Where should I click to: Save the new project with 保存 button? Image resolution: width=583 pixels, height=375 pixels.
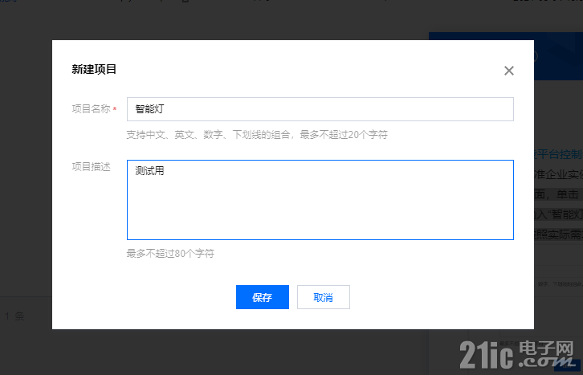tap(263, 297)
